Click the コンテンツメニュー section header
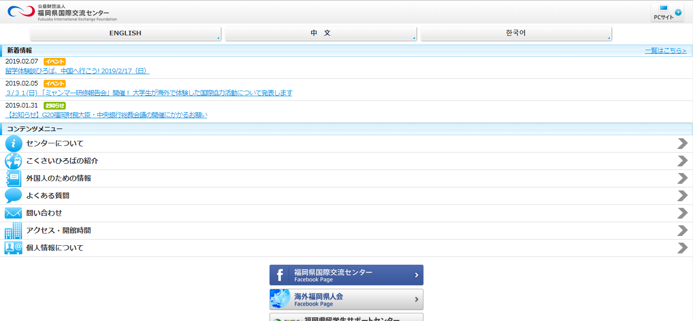The image size is (693, 321). click(346, 129)
